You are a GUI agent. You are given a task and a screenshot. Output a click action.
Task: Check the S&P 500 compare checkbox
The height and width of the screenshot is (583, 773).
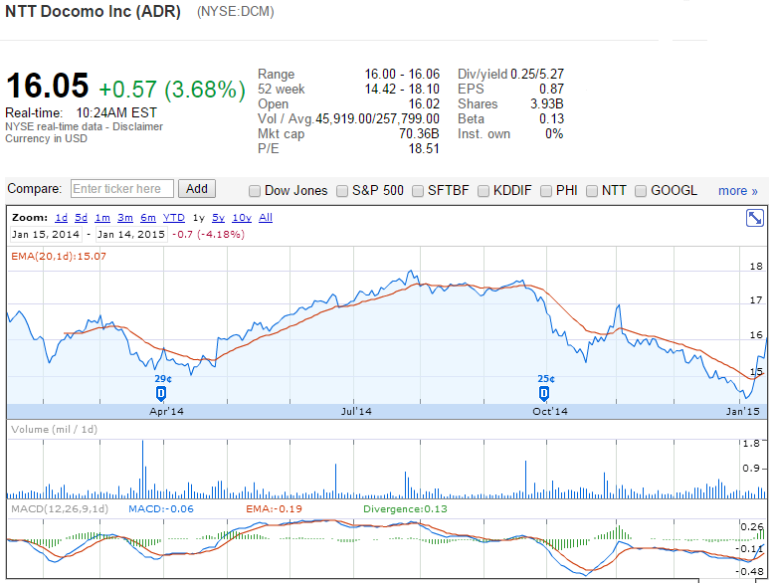point(341,191)
